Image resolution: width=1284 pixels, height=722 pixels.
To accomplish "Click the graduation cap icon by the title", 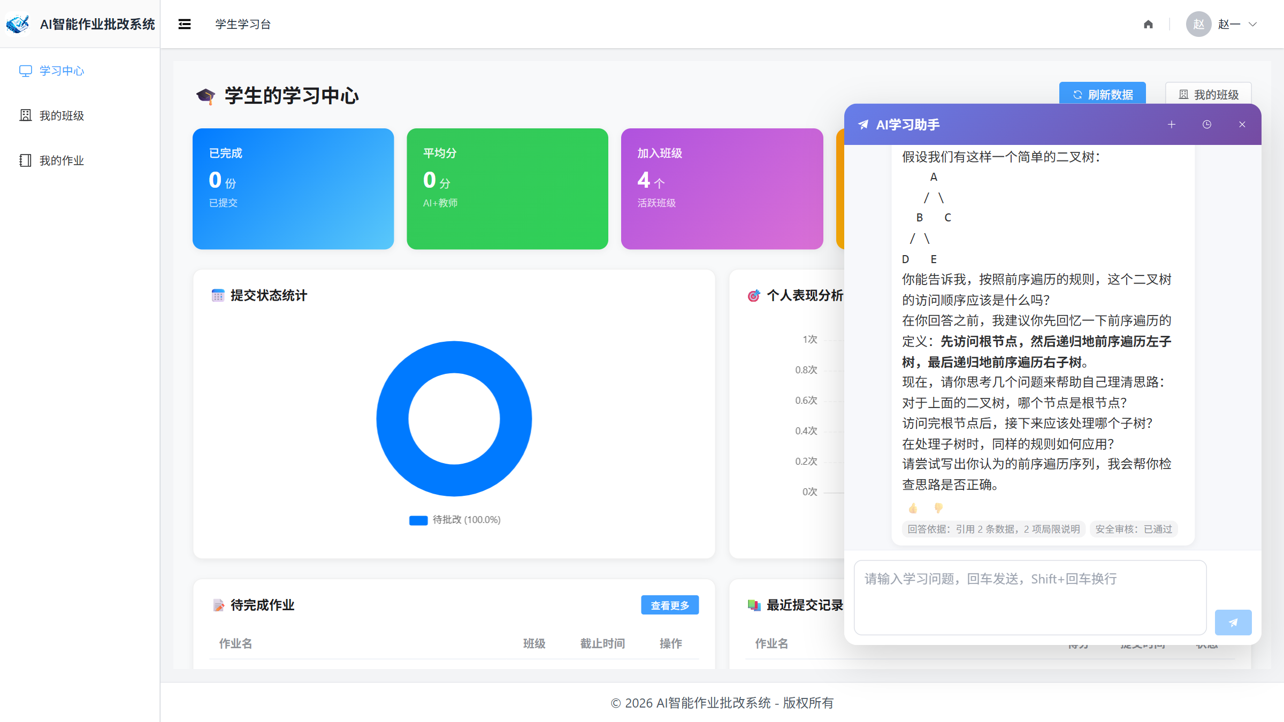I will pyautogui.click(x=205, y=96).
